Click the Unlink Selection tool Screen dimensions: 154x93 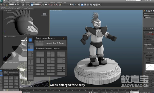pyautogui.click(x=4, y=5)
